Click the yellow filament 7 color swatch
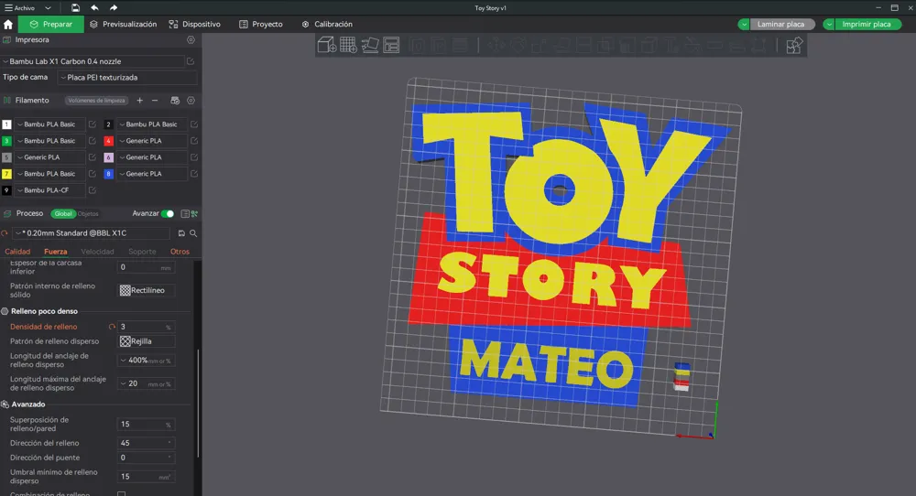This screenshot has width=916, height=496. pyautogui.click(x=6, y=174)
